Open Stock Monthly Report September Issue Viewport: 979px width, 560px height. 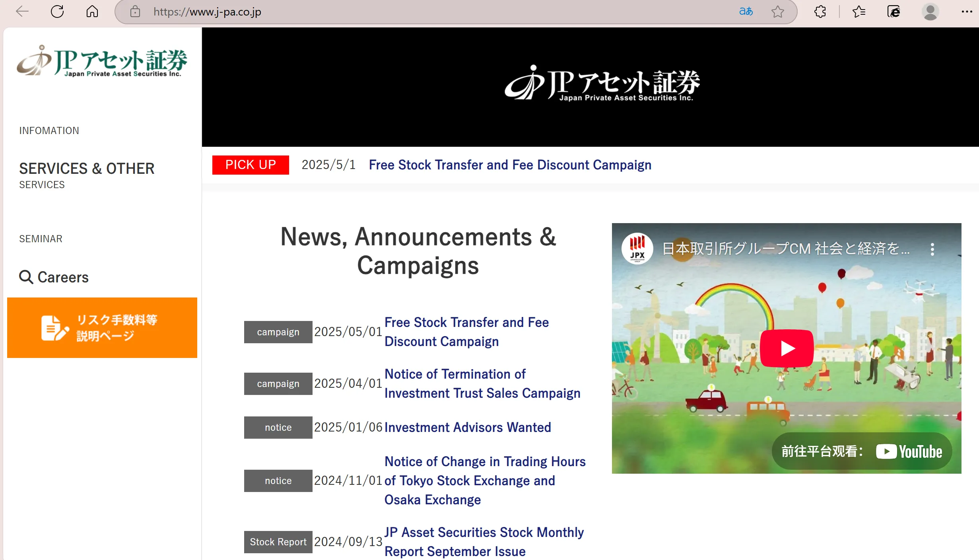point(484,542)
